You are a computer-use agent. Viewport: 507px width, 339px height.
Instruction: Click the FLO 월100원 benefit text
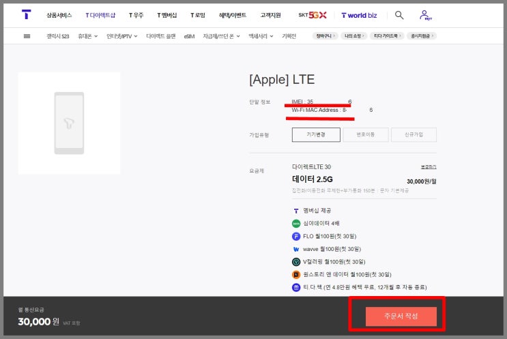click(330, 237)
